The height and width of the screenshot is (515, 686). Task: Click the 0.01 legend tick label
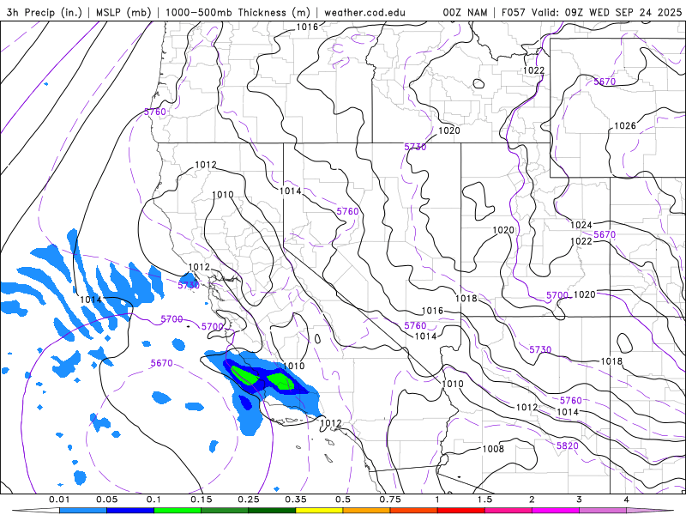click(59, 500)
